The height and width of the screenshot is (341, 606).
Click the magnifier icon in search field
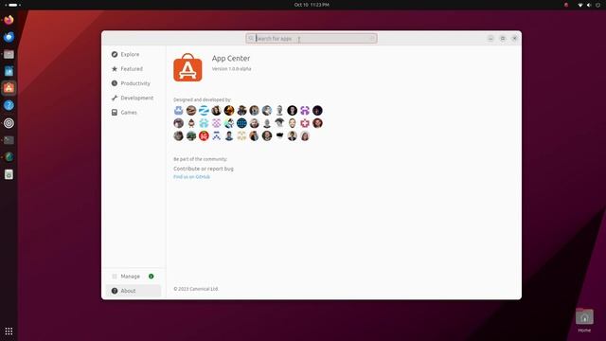[x=251, y=38]
